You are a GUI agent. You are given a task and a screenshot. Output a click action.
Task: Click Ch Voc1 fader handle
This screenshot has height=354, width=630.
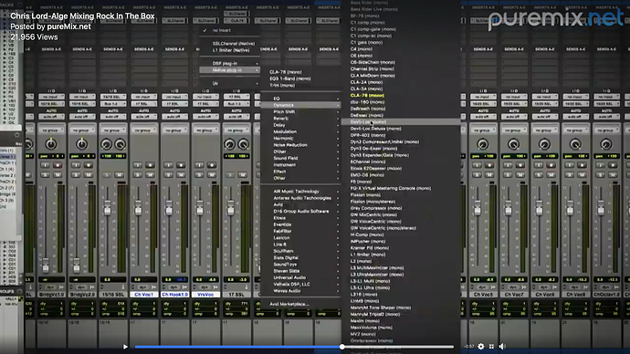pyautogui.click(x=138, y=209)
